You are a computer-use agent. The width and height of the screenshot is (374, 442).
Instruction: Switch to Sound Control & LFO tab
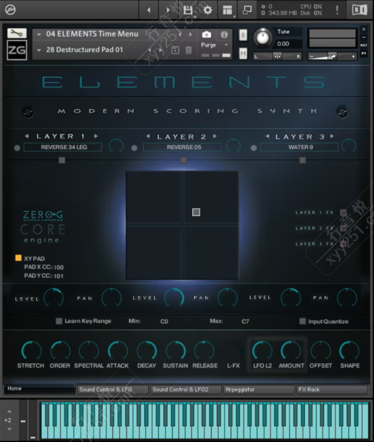tap(113, 390)
